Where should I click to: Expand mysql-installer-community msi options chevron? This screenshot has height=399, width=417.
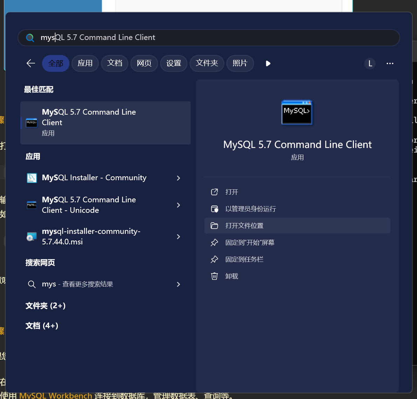tap(178, 237)
